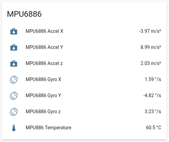Click the Accel X briefcase-download icon
The width and height of the screenshot is (169, 142).
click(14, 31)
